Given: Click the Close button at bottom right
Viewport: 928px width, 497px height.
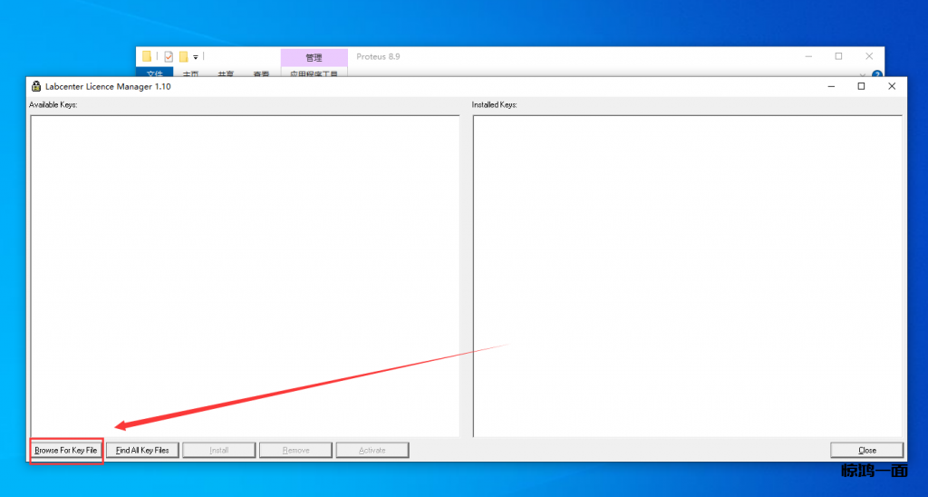Looking at the screenshot, I should click(866, 450).
